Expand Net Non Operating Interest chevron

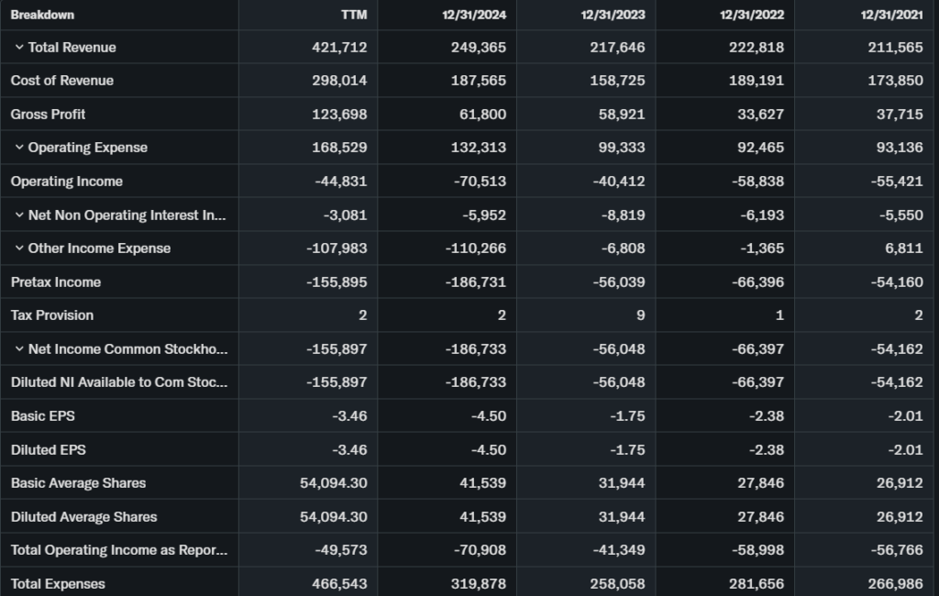(19, 215)
